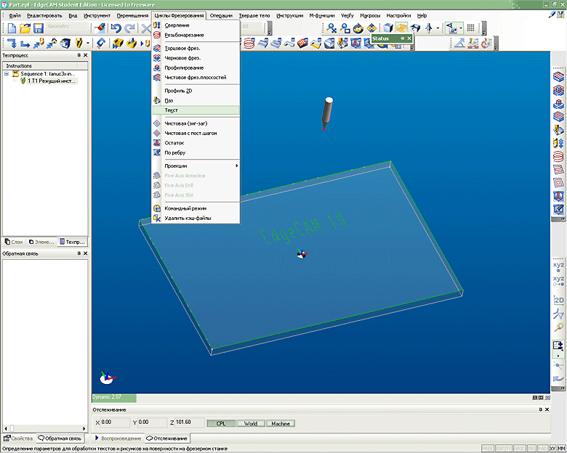The width and height of the screenshot is (567, 453).
Task: Click the Zoom window magnifier icon
Action: pos(345,28)
